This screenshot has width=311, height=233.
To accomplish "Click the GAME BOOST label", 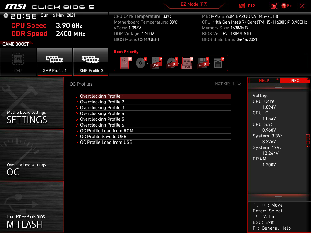I will coord(15,44).
